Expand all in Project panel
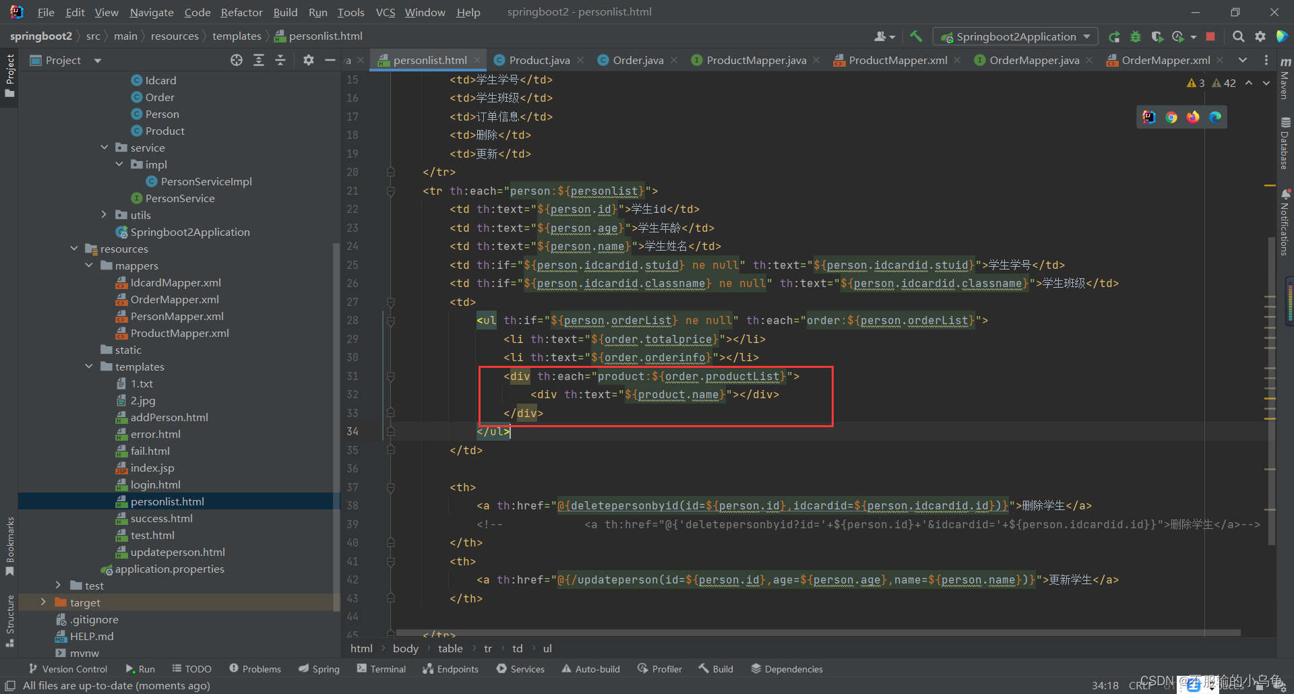1294x694 pixels. [259, 60]
